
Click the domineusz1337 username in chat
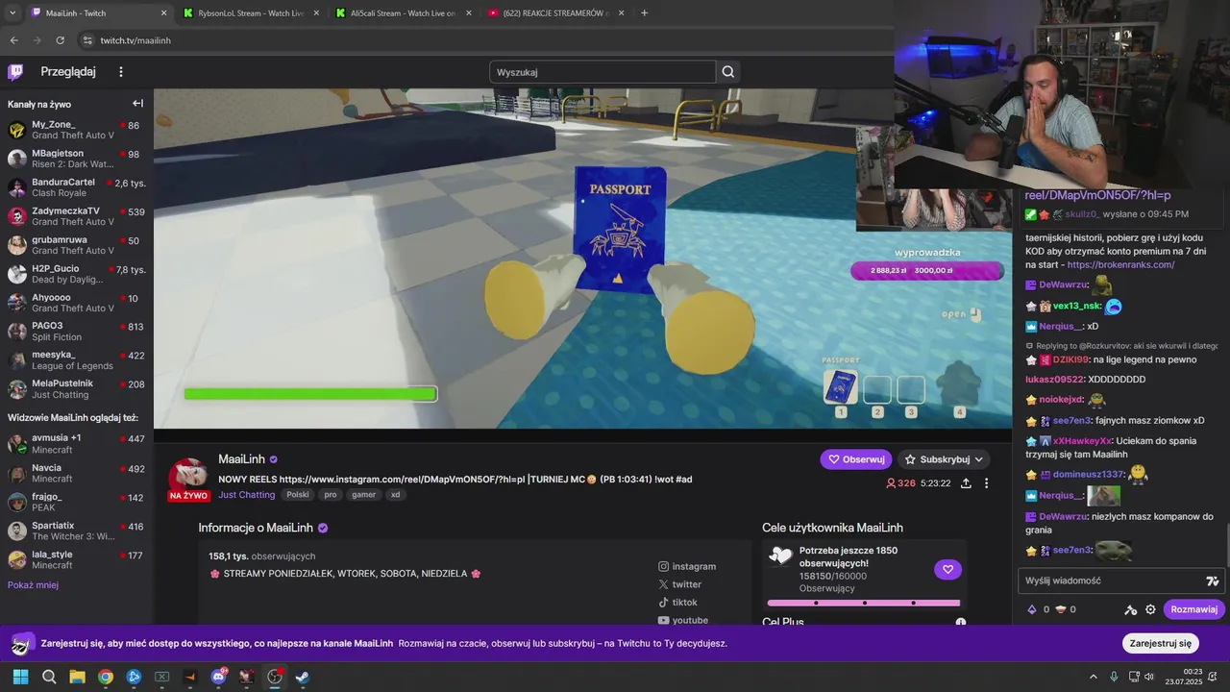(x=1088, y=474)
